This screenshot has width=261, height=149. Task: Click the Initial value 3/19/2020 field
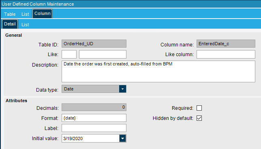90,139
